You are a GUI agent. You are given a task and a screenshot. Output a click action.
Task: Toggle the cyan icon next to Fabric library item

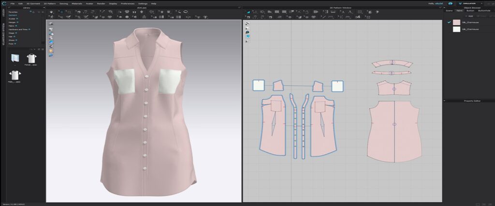tap(15, 26)
